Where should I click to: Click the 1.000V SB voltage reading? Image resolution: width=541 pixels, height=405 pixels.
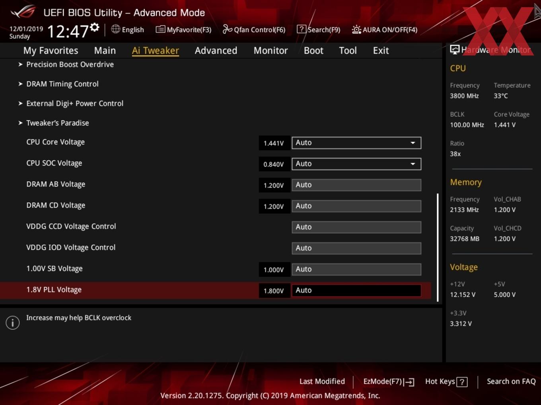click(274, 270)
